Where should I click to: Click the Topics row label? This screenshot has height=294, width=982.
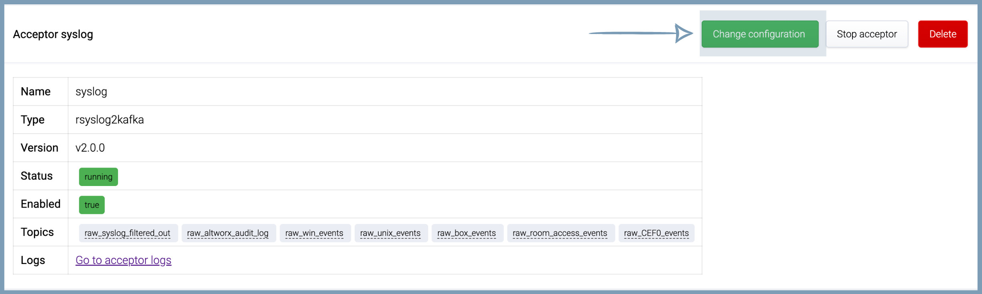(37, 232)
